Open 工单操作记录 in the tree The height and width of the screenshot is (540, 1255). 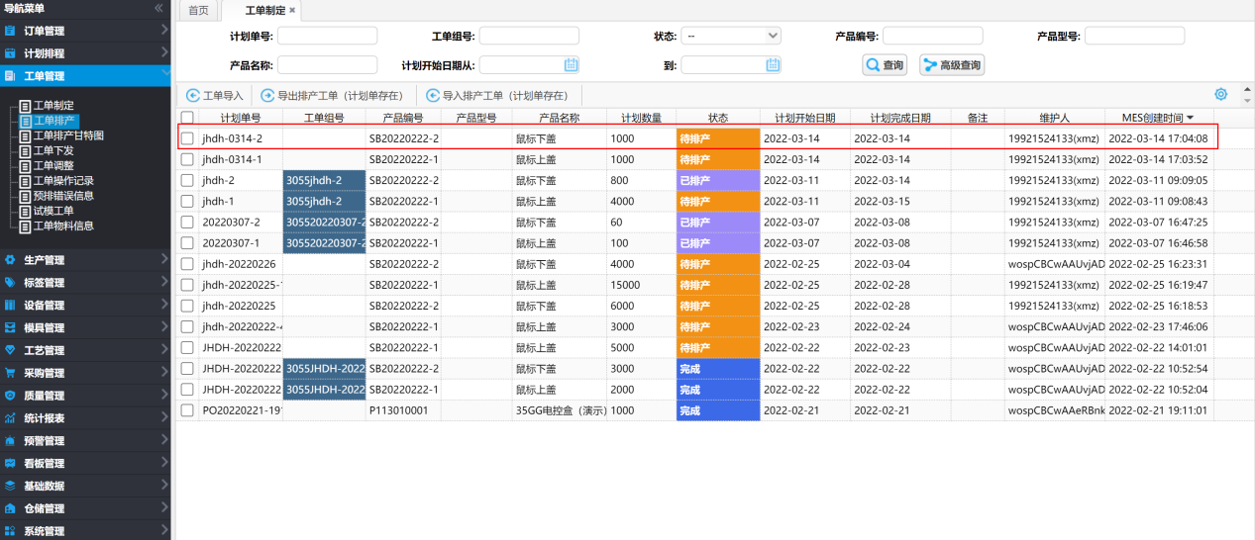(x=61, y=181)
